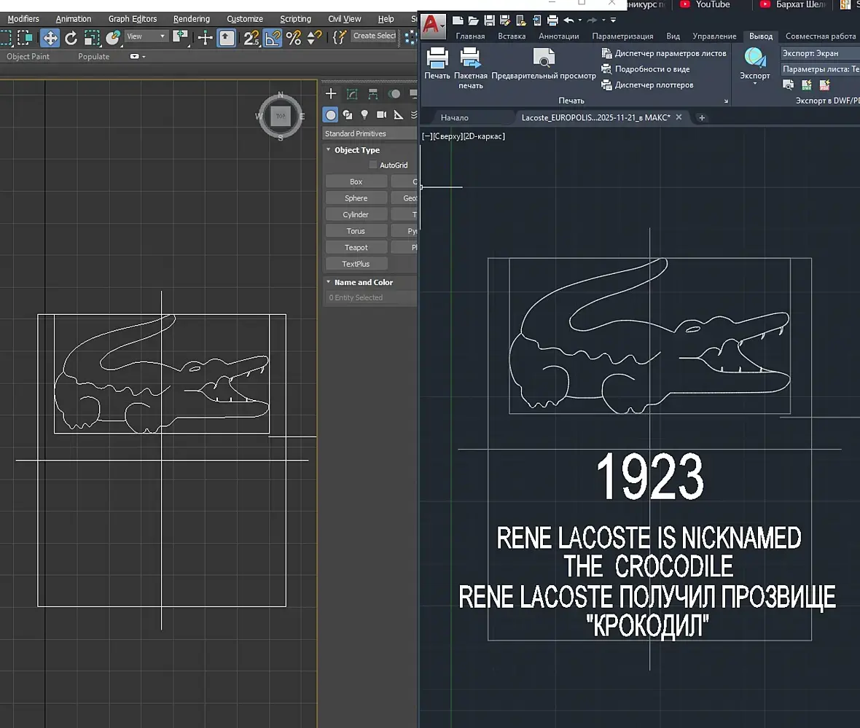Switch to the Modify panel tab icon
The height and width of the screenshot is (728, 860).
[352, 94]
